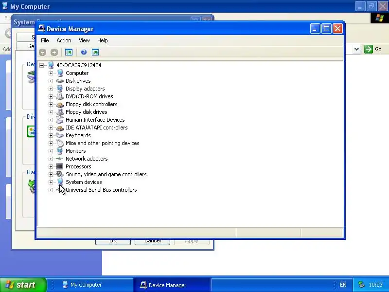Click the System devices icon
This screenshot has height=292, width=389.
click(x=60, y=182)
